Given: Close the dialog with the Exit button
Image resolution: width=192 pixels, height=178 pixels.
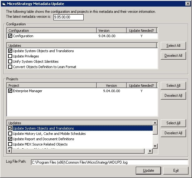Looking at the screenshot, I should pos(176,171).
